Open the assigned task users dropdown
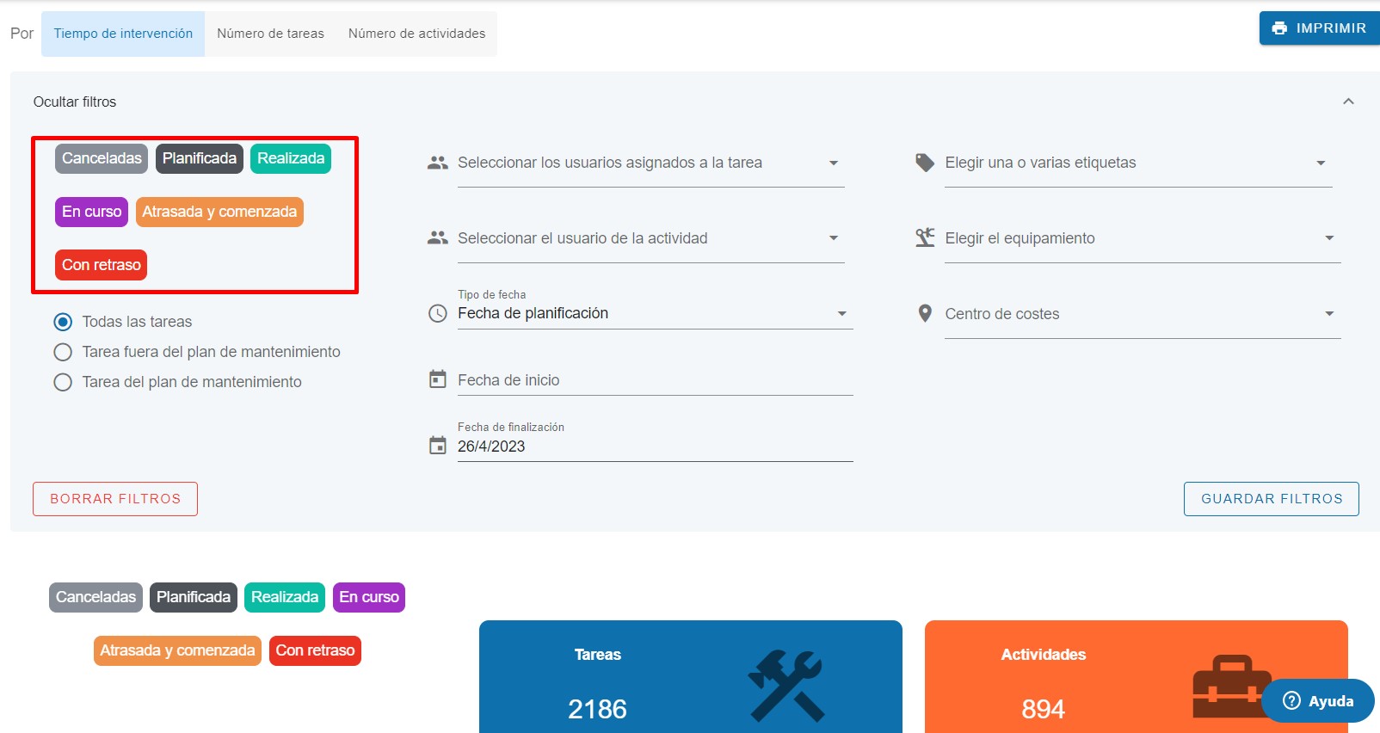Image resolution: width=1380 pixels, height=733 pixels. 650,163
